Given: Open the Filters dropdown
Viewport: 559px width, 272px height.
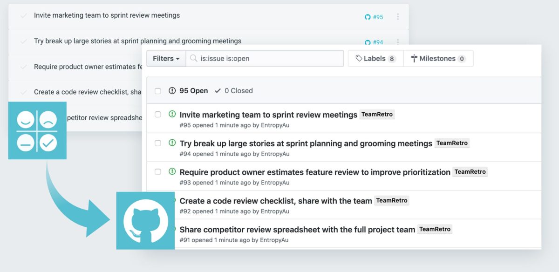Looking at the screenshot, I should coord(166,58).
